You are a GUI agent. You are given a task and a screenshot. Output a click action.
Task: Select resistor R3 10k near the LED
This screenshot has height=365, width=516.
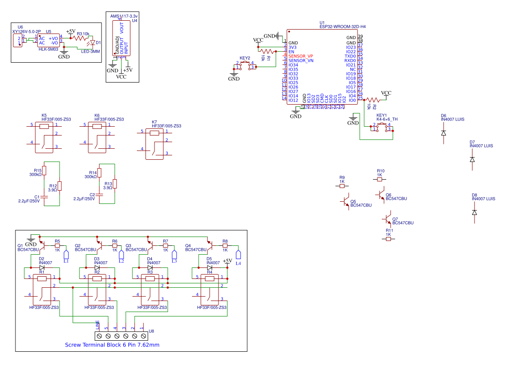point(81,38)
